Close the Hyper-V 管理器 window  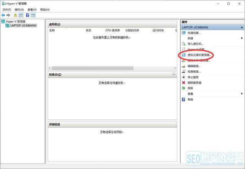point(239,3)
